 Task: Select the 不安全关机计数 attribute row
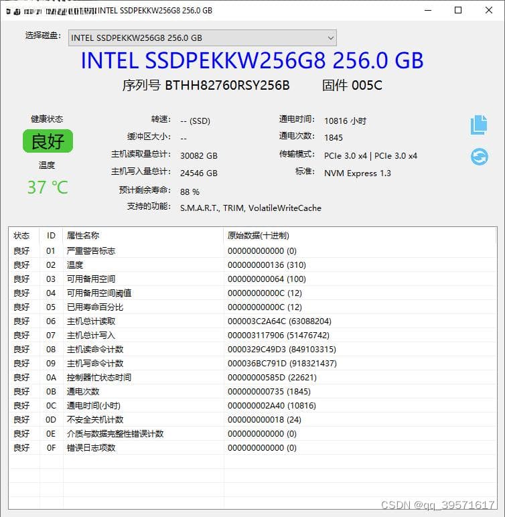pyautogui.click(x=252, y=420)
